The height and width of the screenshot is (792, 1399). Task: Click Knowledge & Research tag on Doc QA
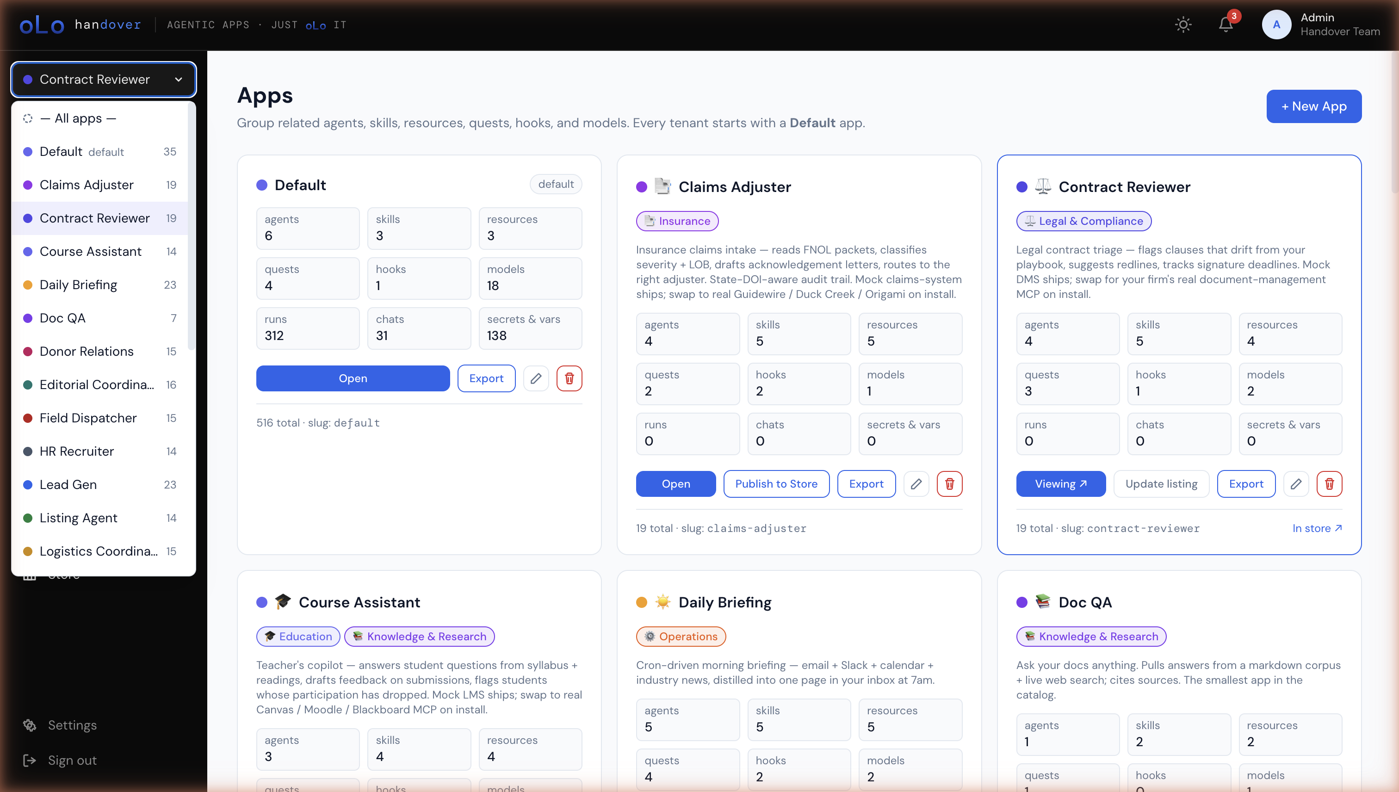[x=1091, y=637]
